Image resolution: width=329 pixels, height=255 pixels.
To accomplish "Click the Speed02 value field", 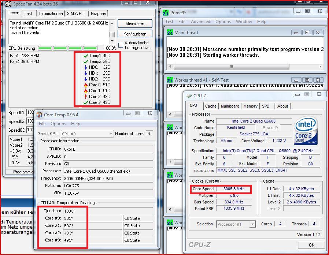I will [x=30, y=121].
